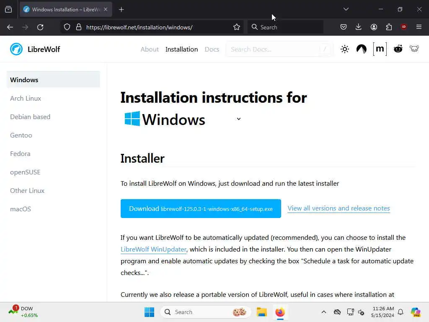Toggle the light/dark theme sun icon
Viewport: 429px width, 322px height.
click(345, 49)
